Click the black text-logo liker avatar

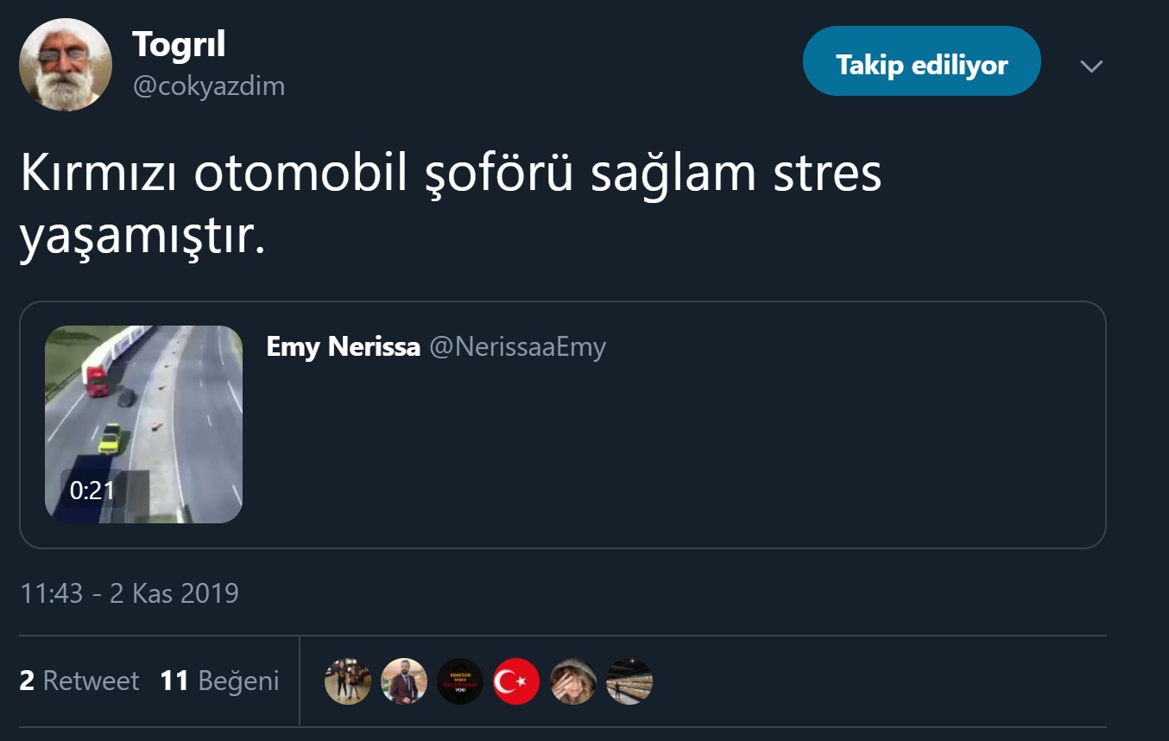tap(460, 681)
